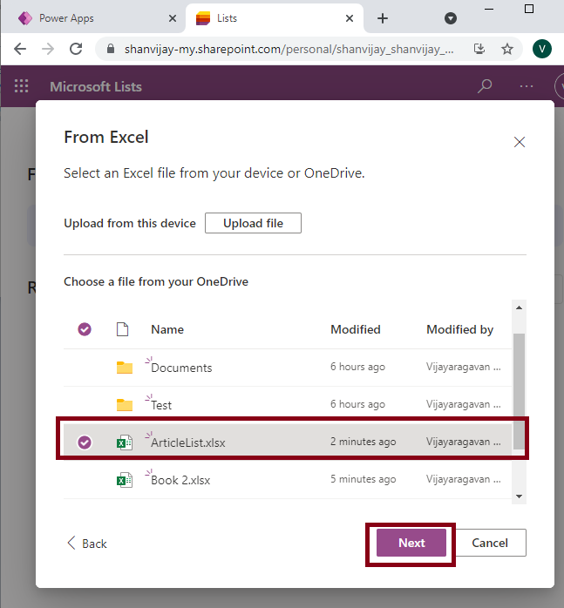Click the search magnifier icon in header
Viewport: 564px width, 608px height.
[x=485, y=86]
